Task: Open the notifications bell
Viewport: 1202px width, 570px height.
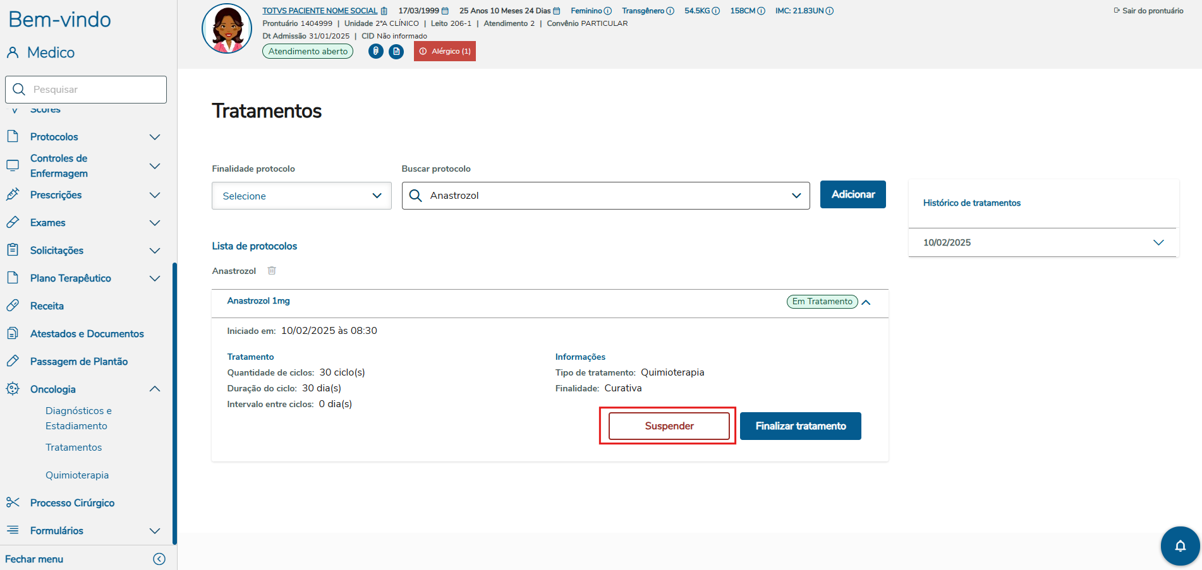Action: [1179, 545]
